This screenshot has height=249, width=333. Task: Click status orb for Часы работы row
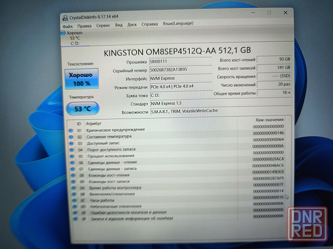coord(75,200)
